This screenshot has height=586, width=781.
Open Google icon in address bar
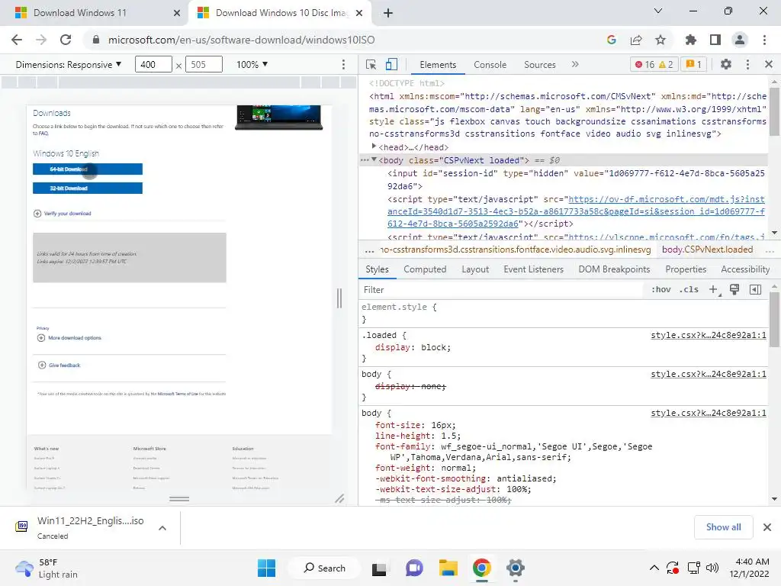coord(612,40)
